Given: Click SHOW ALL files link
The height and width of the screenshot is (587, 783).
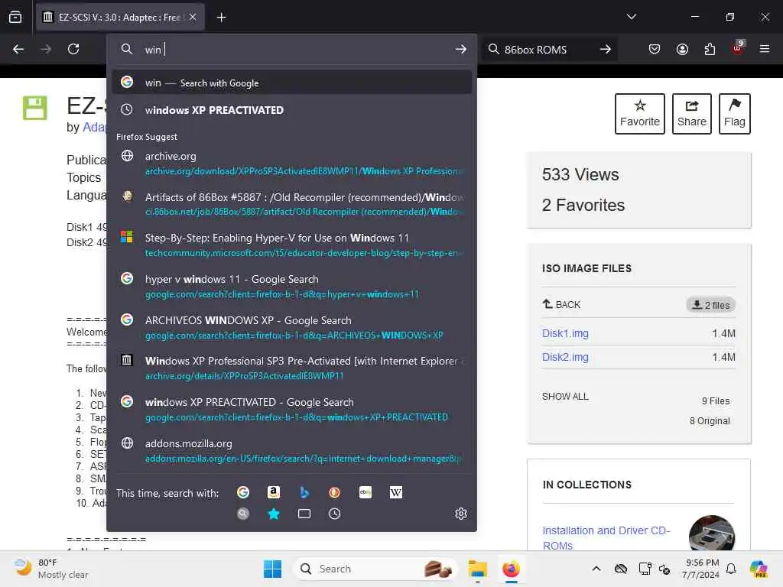Looking at the screenshot, I should 565,397.
